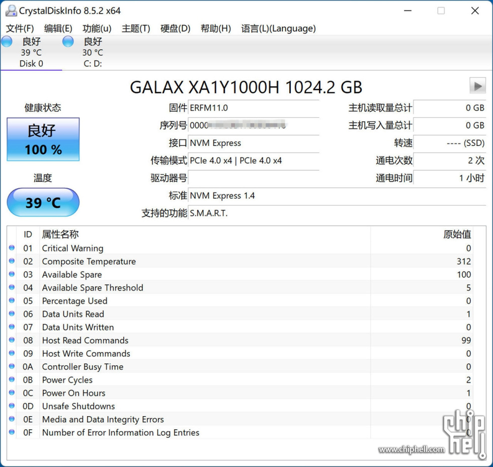Open the 硬盘(D) menu
Screen dimensions: 493x467
click(176, 29)
